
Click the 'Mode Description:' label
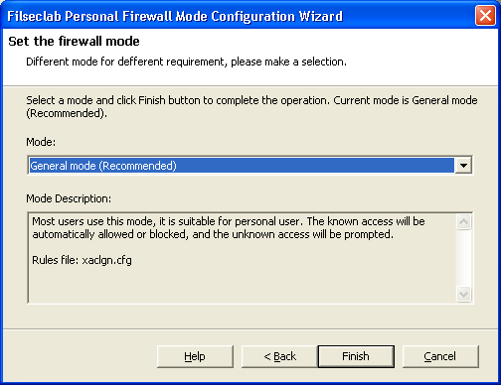[69, 198]
